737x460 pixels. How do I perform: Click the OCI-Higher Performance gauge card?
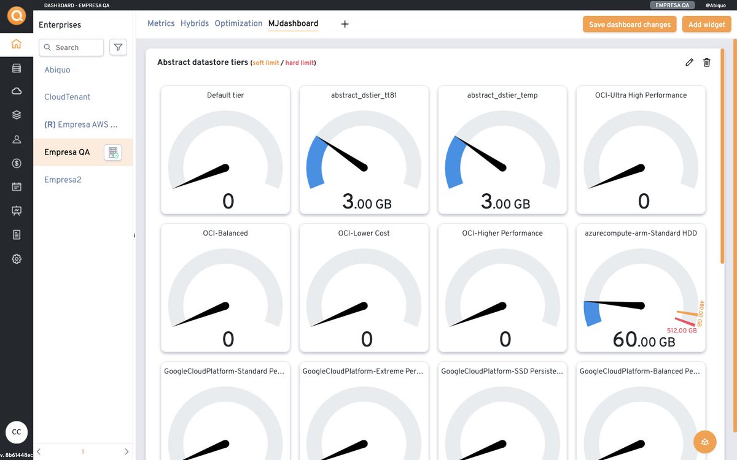502,288
